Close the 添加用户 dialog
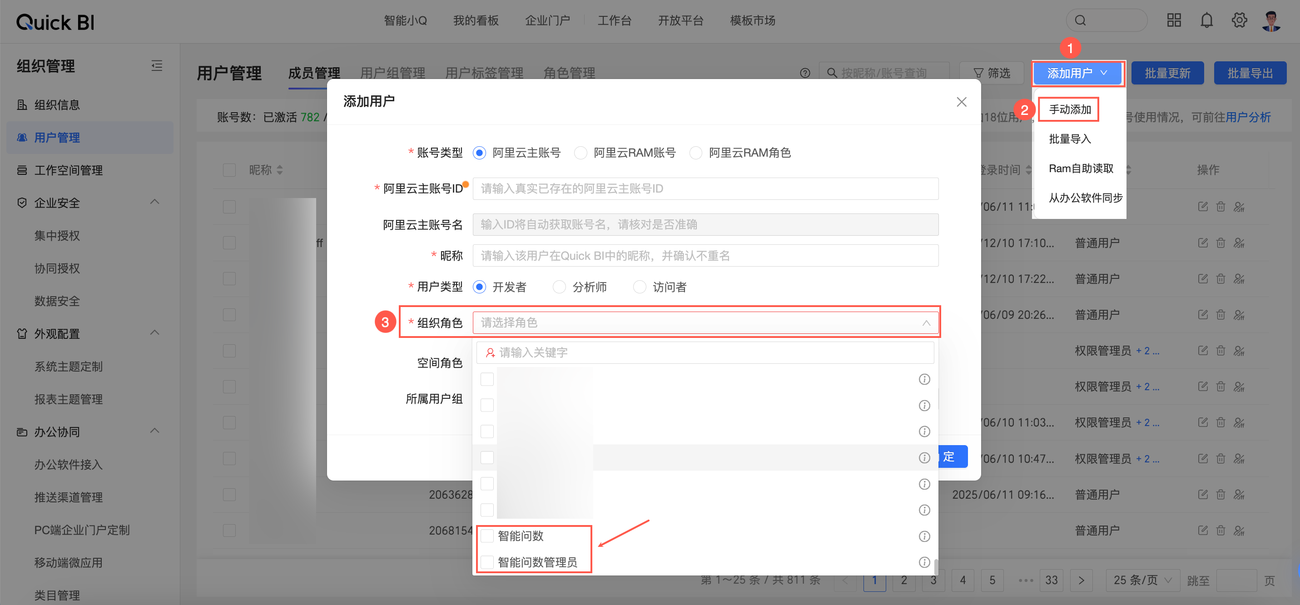1300x605 pixels. point(962,102)
